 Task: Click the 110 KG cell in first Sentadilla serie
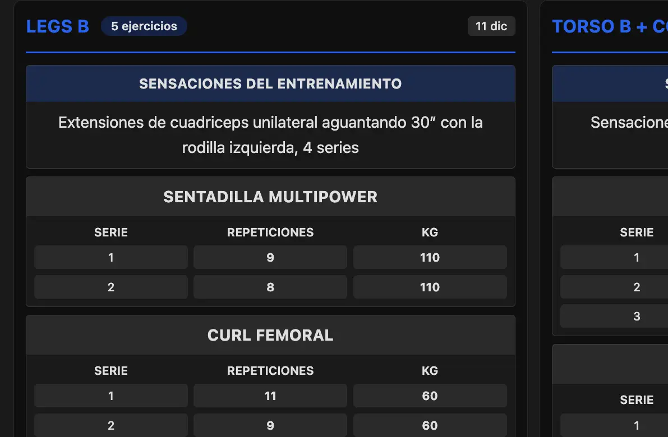430,257
